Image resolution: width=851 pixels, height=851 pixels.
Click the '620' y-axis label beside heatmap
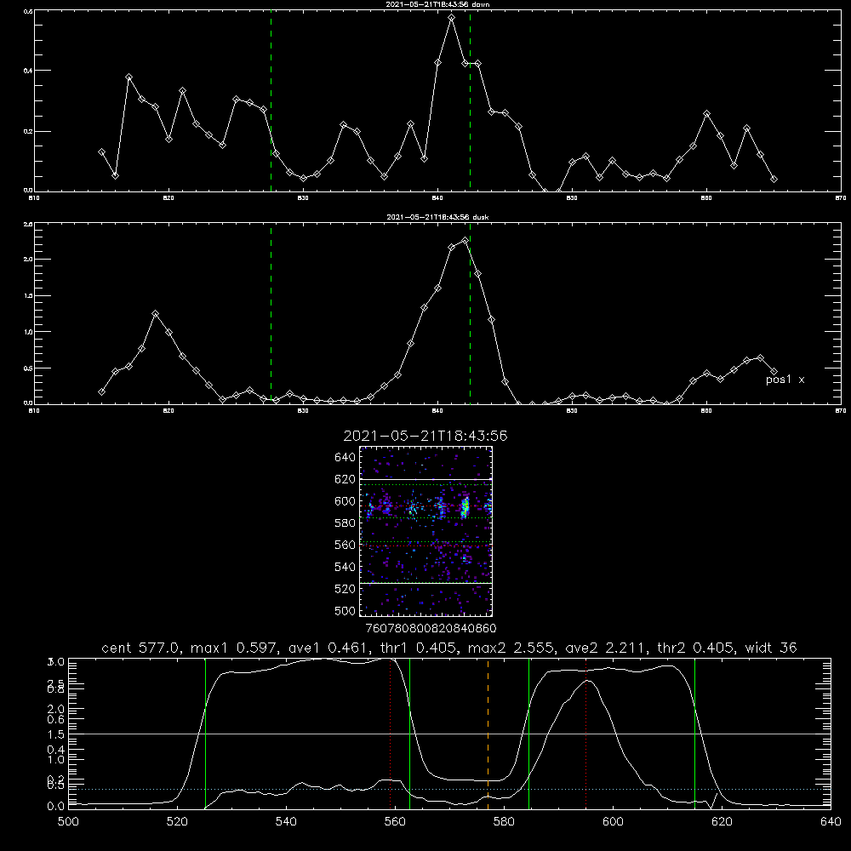[x=346, y=479]
